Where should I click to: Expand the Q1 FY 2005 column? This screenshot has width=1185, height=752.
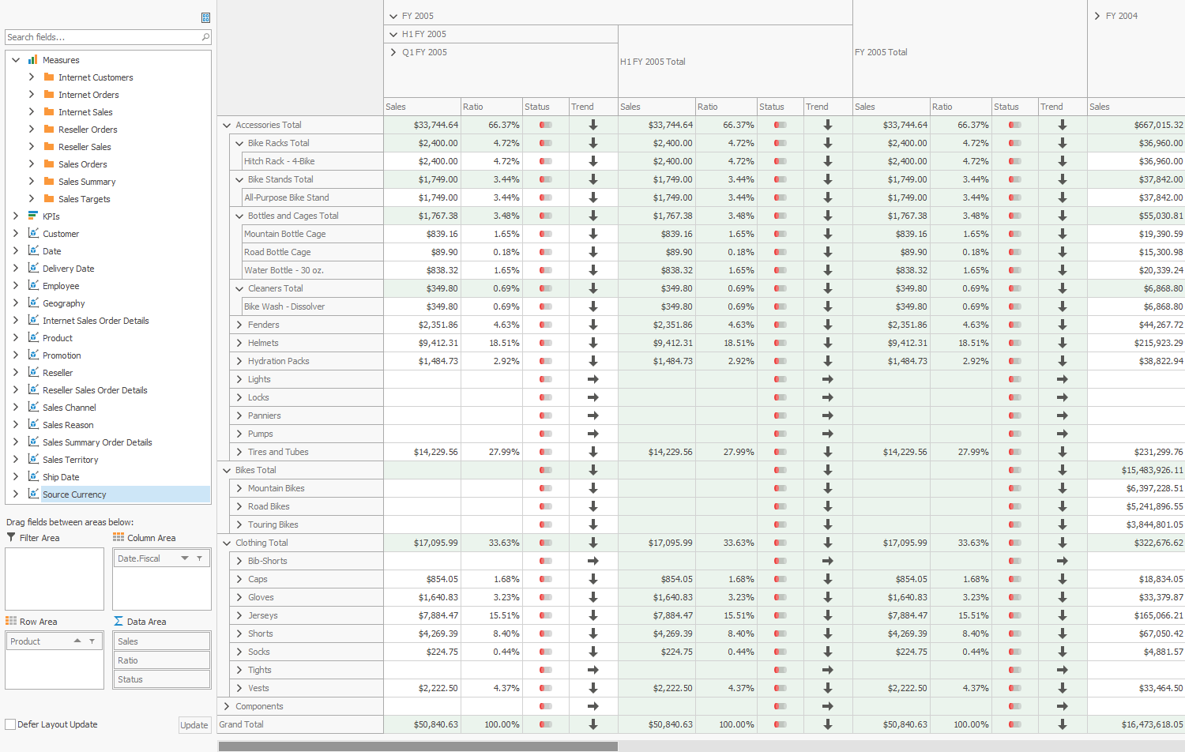393,52
